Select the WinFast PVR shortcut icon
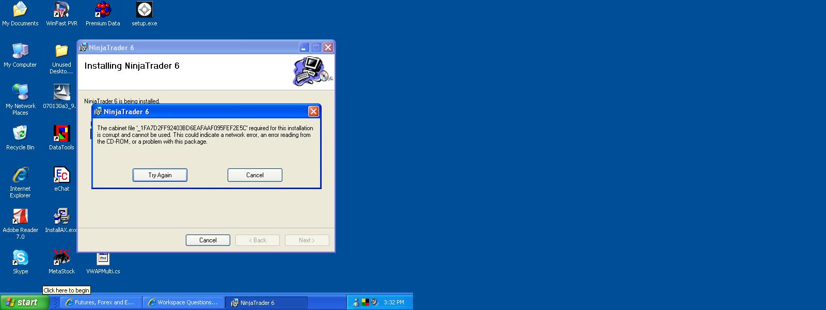 point(61,14)
